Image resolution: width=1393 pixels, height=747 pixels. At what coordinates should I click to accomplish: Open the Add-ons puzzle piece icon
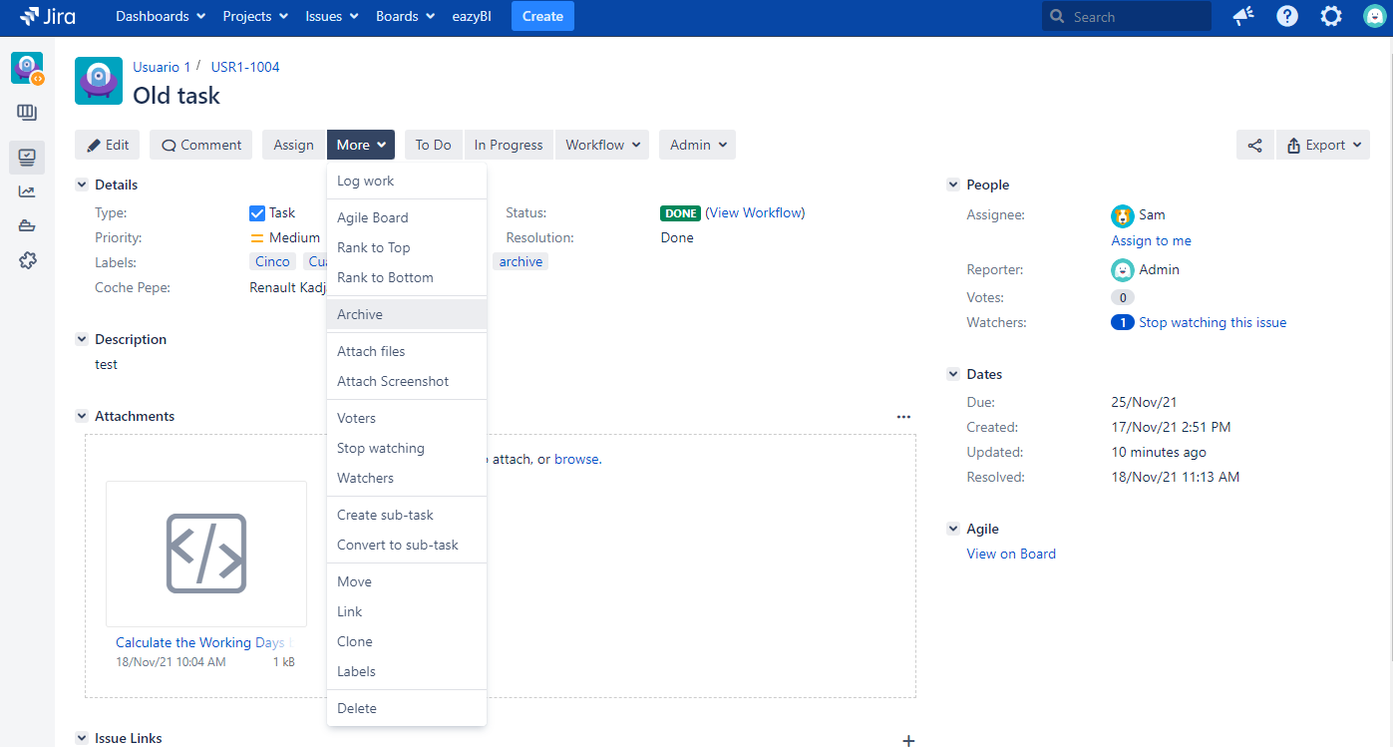click(x=27, y=260)
